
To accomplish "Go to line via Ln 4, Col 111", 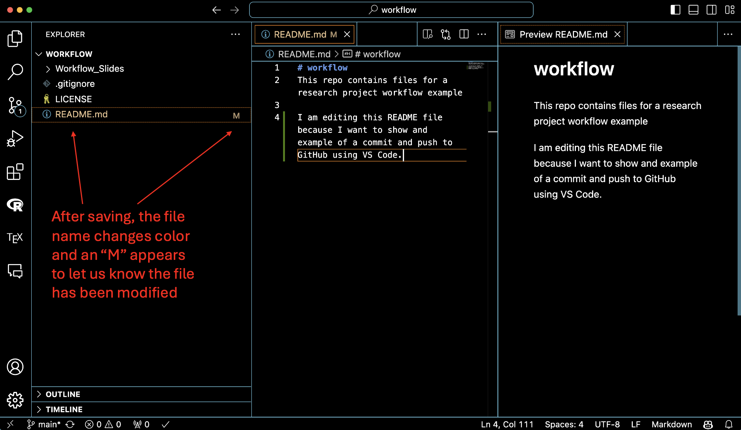I will pos(507,424).
